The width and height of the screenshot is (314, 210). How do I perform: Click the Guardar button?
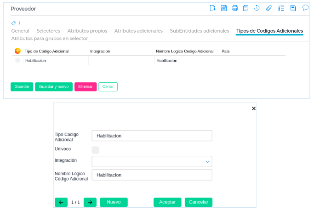[22, 87]
